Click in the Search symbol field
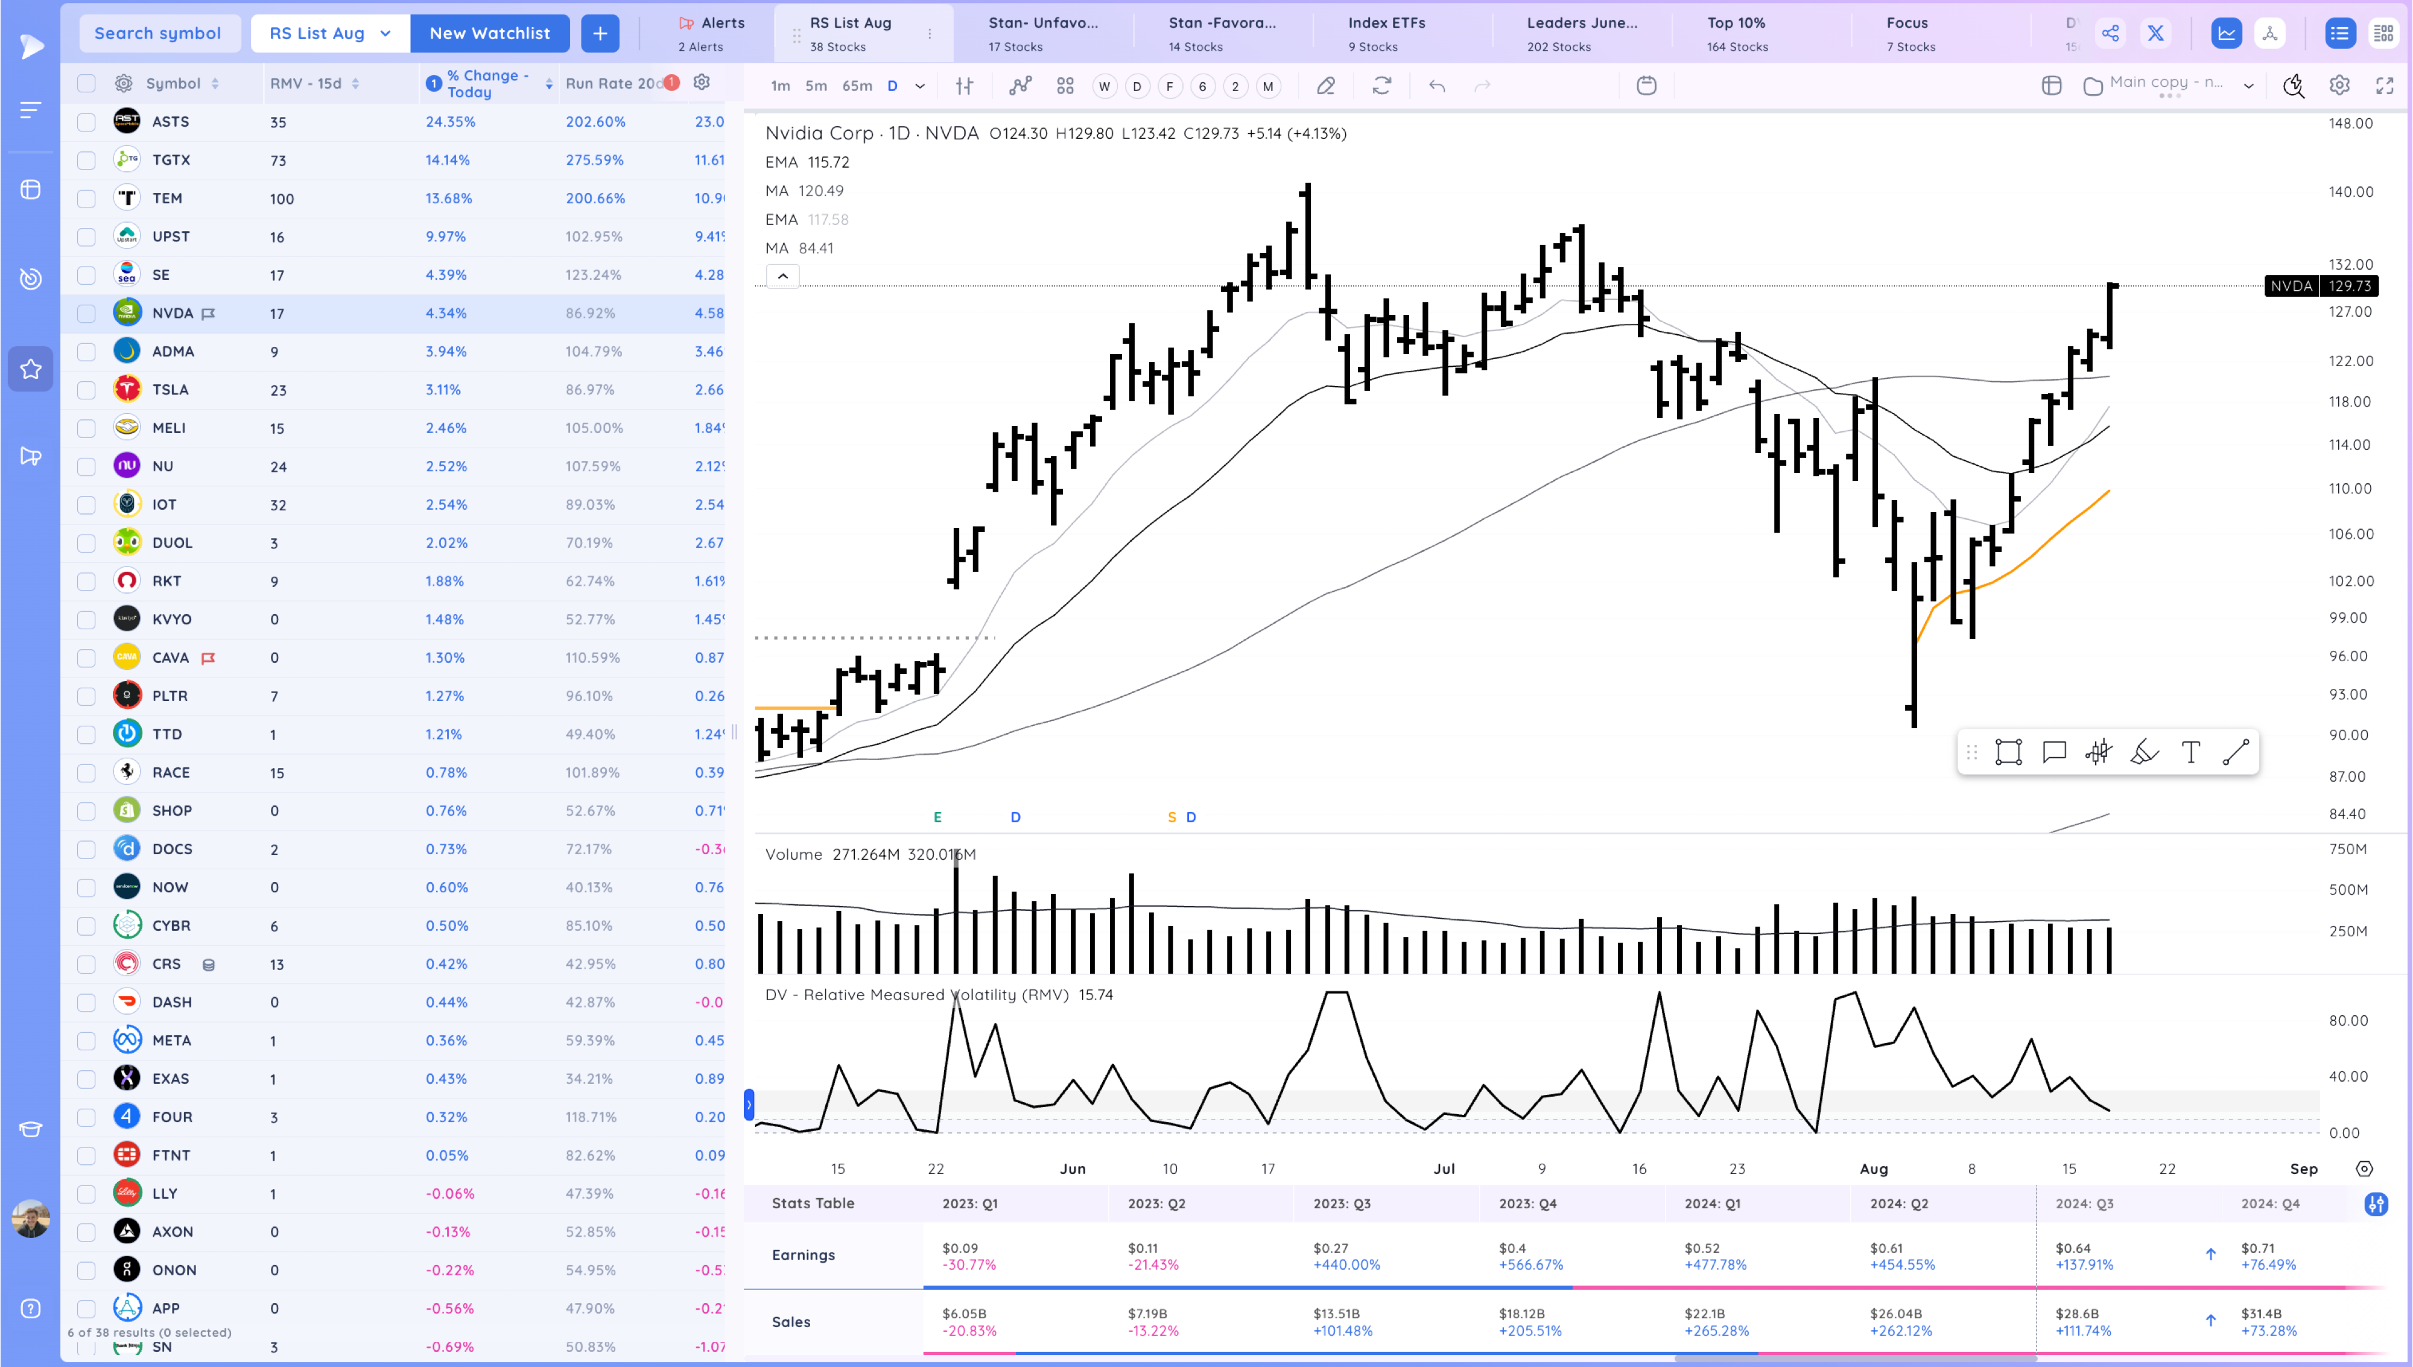The height and width of the screenshot is (1367, 2413). pyautogui.click(x=159, y=32)
